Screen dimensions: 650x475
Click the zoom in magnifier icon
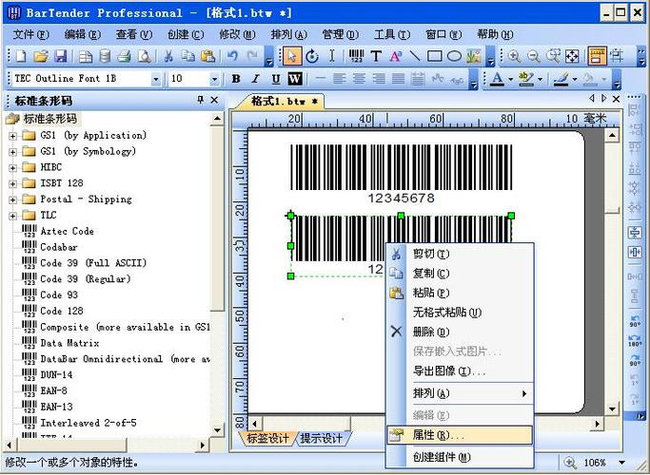514,56
